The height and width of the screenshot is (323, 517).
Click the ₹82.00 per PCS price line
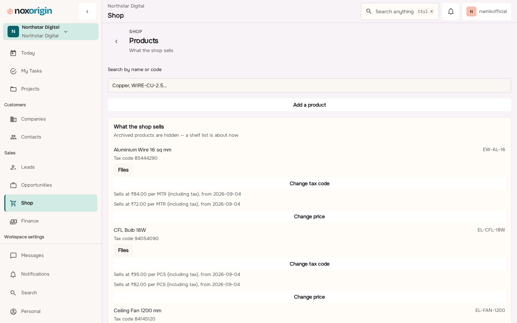coord(177,285)
